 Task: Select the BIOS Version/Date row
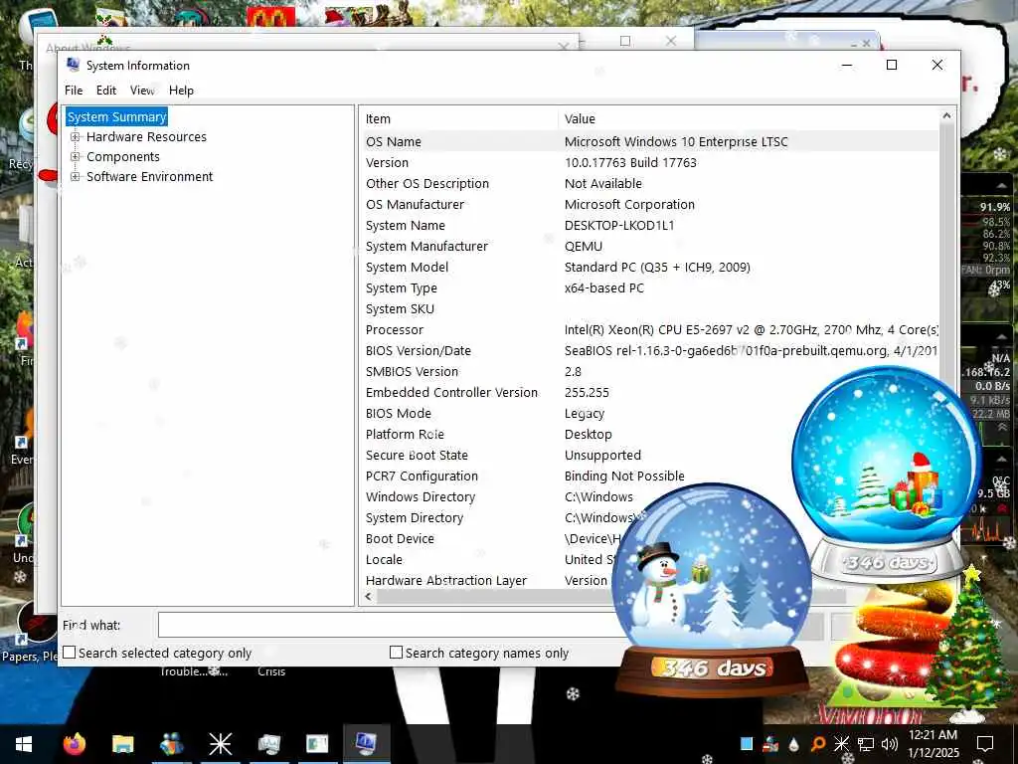649,350
